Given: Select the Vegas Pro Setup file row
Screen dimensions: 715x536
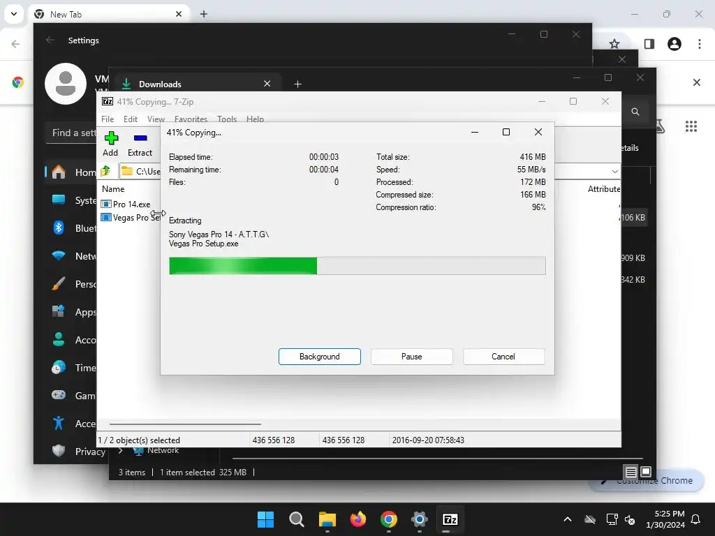Looking at the screenshot, I should tap(131, 218).
